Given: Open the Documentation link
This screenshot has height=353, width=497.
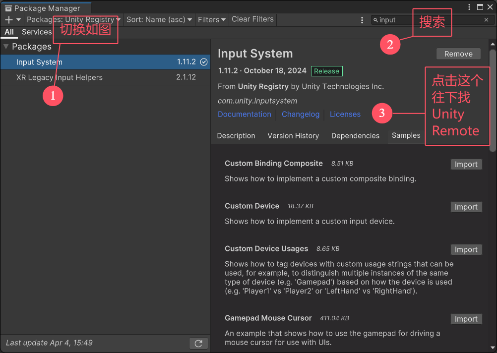Looking at the screenshot, I should (245, 115).
